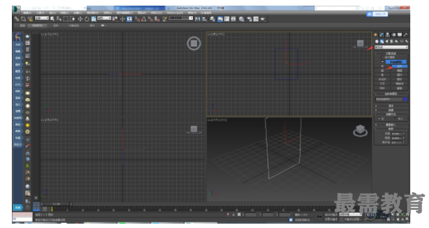Screen dimensions: 429x228
Task: Select the Helpers category icon
Action: 397,41
